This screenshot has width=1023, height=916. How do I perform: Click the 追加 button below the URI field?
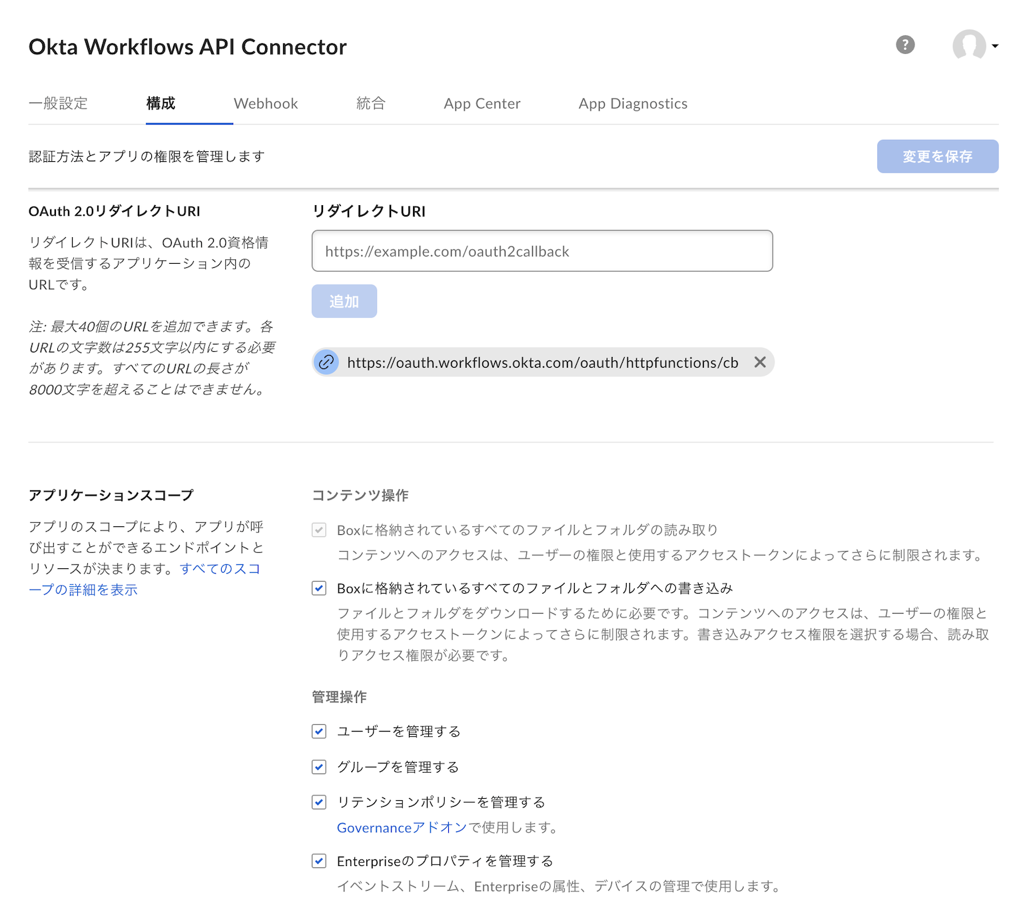pos(344,300)
